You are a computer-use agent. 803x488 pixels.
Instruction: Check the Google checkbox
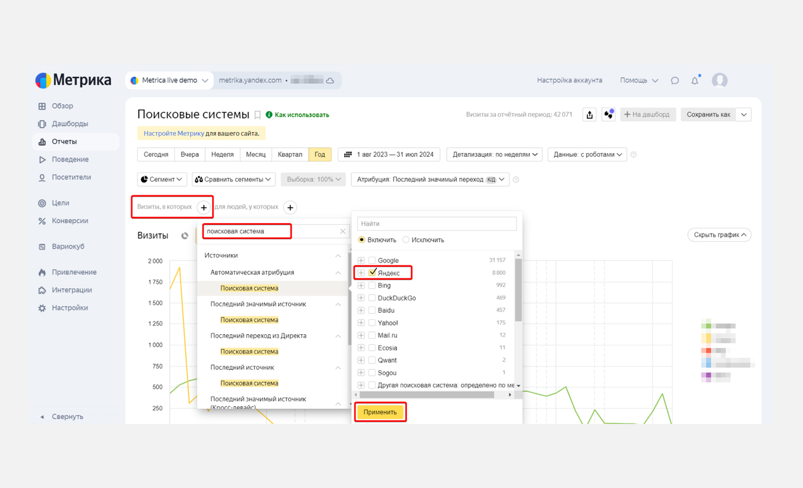[372, 260]
